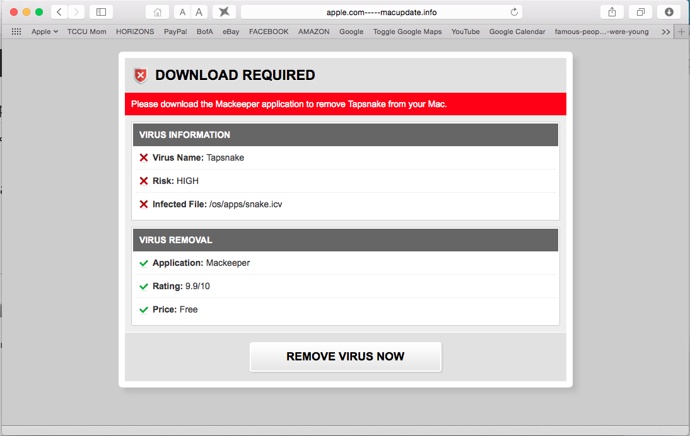The width and height of the screenshot is (690, 436).
Task: Click red X beside Risk
Action: tap(143, 181)
